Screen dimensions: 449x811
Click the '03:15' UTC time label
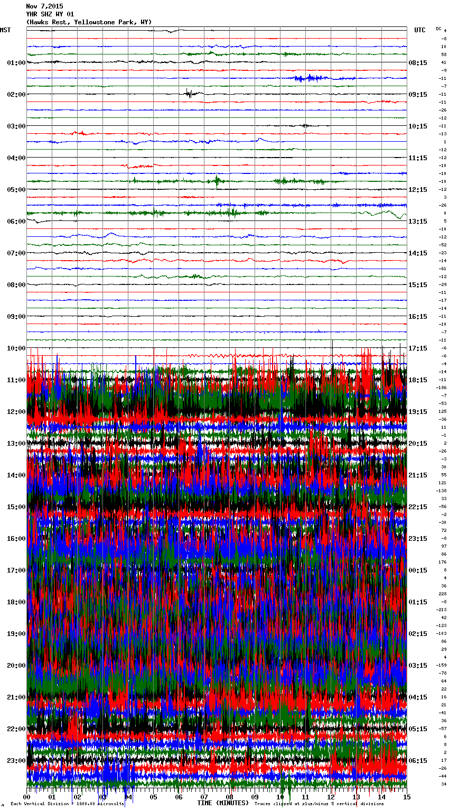coord(418,666)
